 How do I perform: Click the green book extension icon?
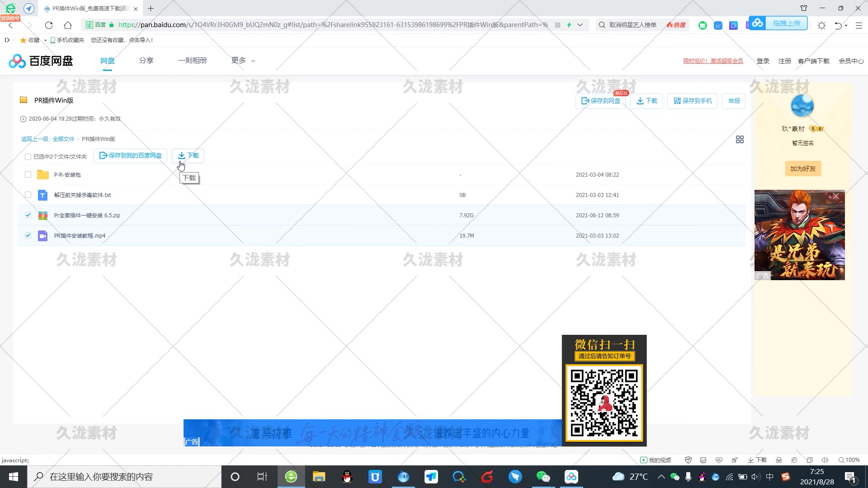703,25
